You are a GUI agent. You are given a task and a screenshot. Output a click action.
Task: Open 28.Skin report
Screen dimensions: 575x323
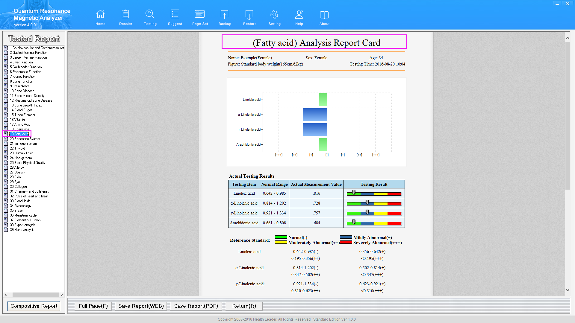tap(15, 177)
